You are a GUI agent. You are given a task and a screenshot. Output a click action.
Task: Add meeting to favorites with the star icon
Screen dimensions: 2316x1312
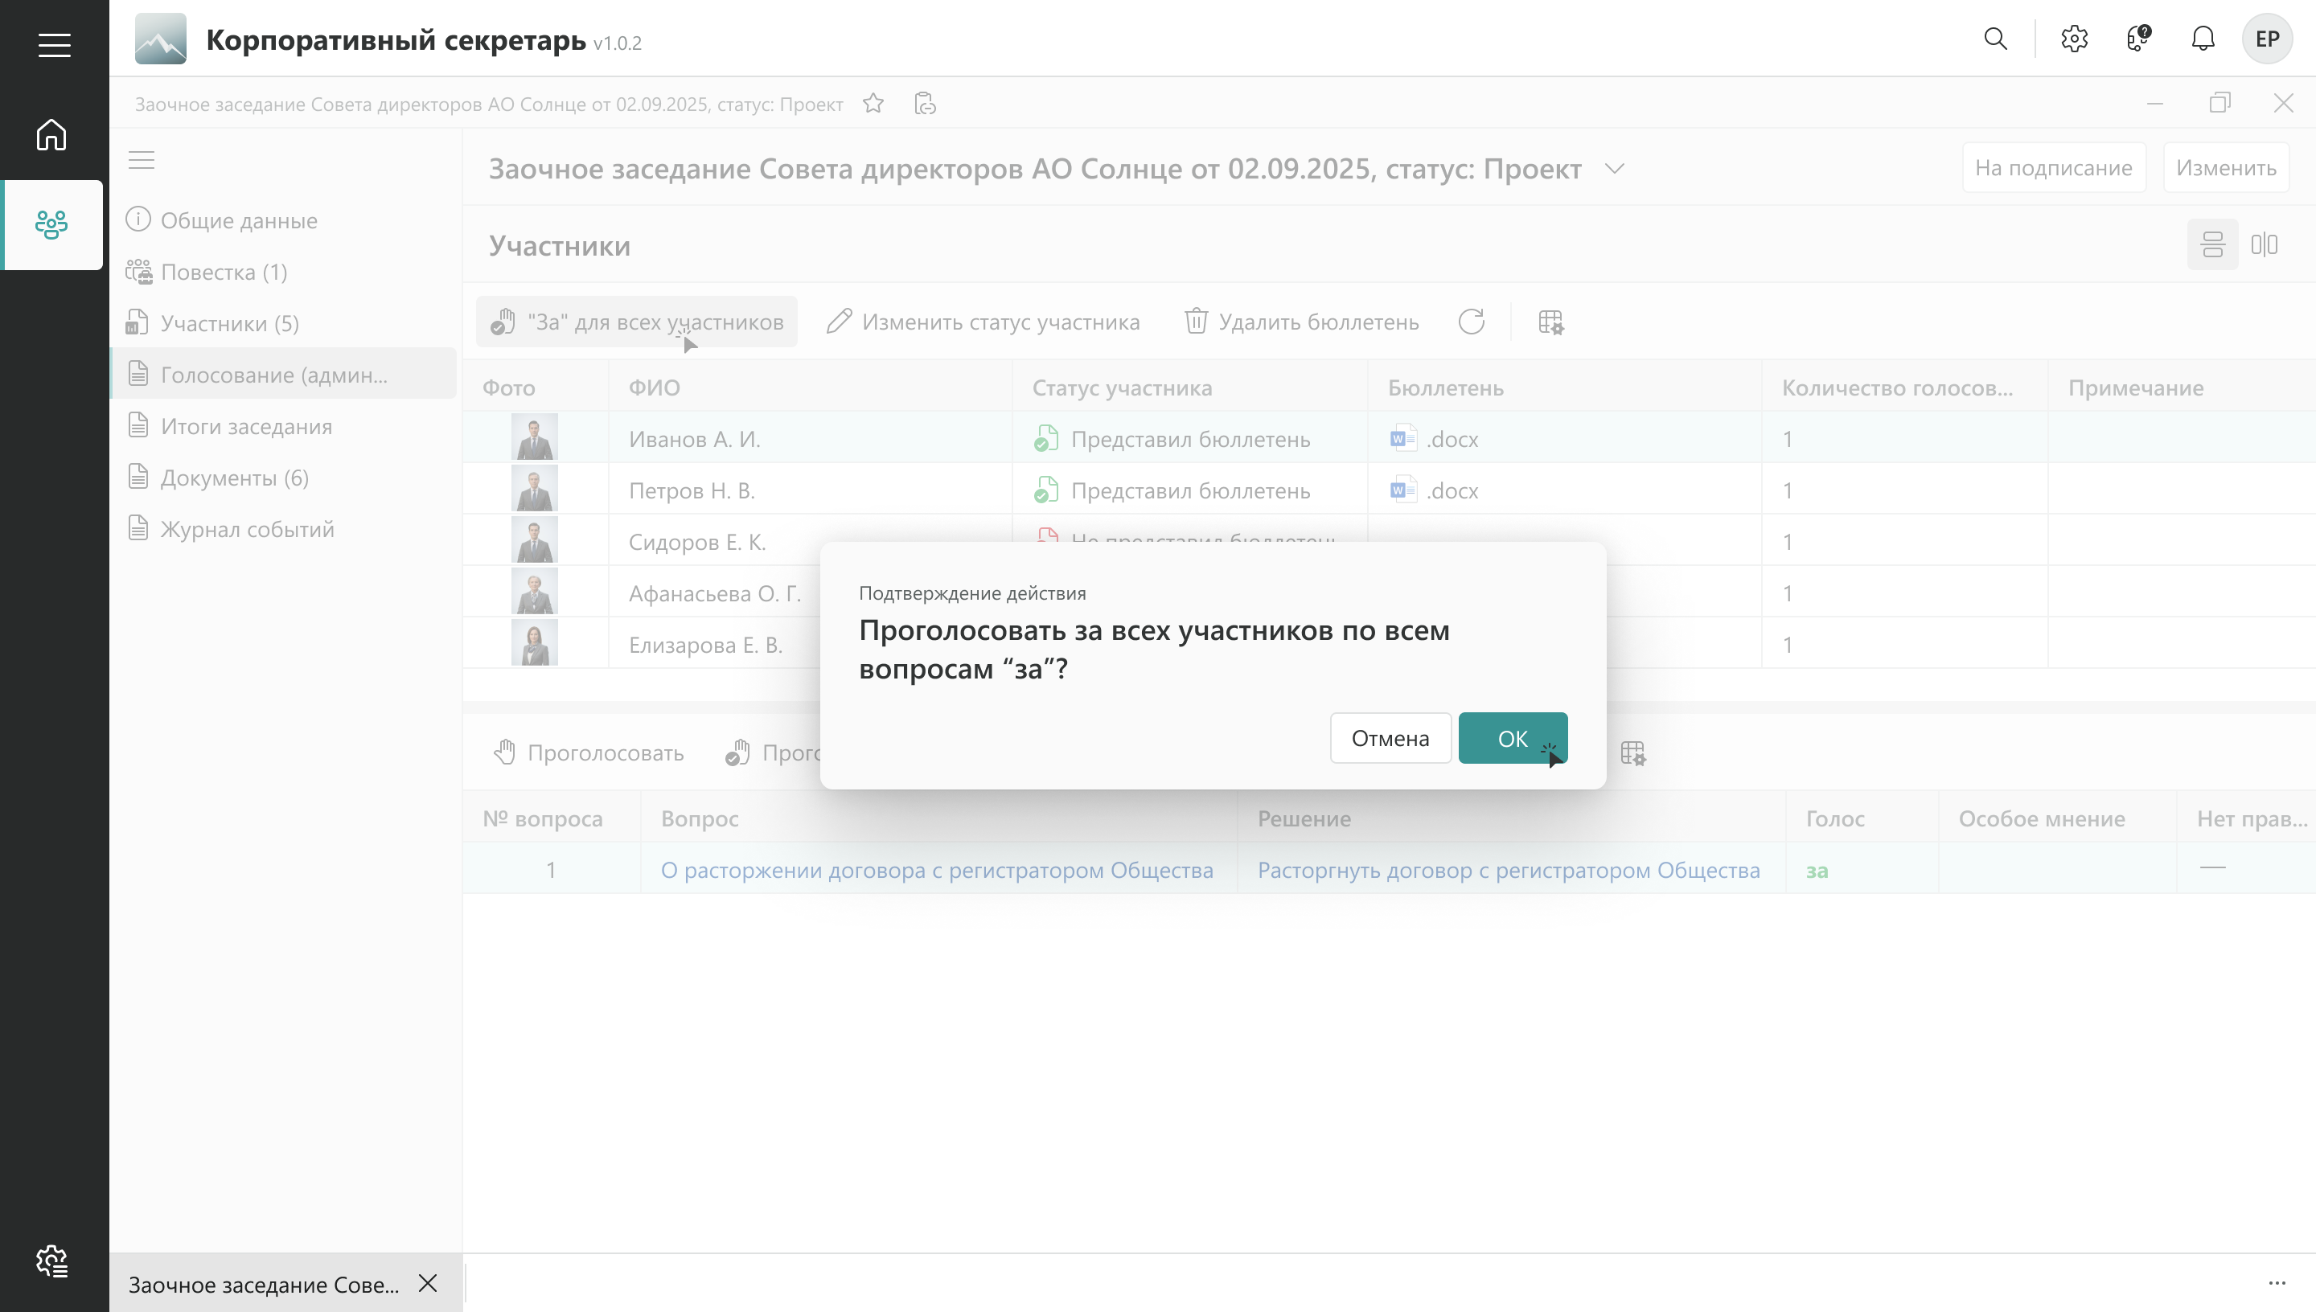pos(873,104)
